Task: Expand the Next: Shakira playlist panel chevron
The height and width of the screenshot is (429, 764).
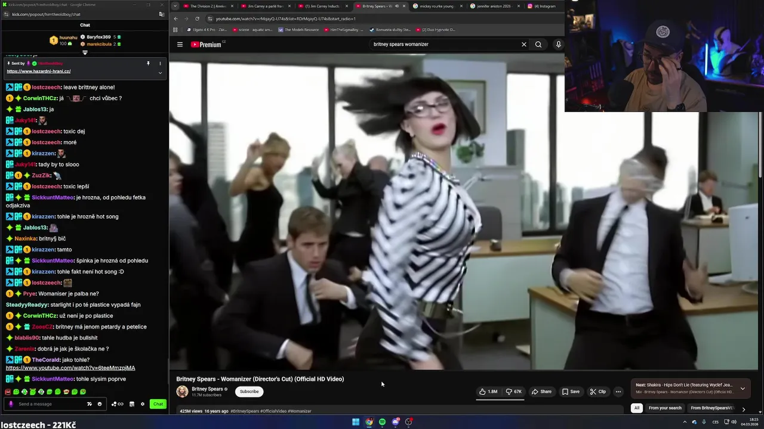Action: pyautogui.click(x=743, y=388)
